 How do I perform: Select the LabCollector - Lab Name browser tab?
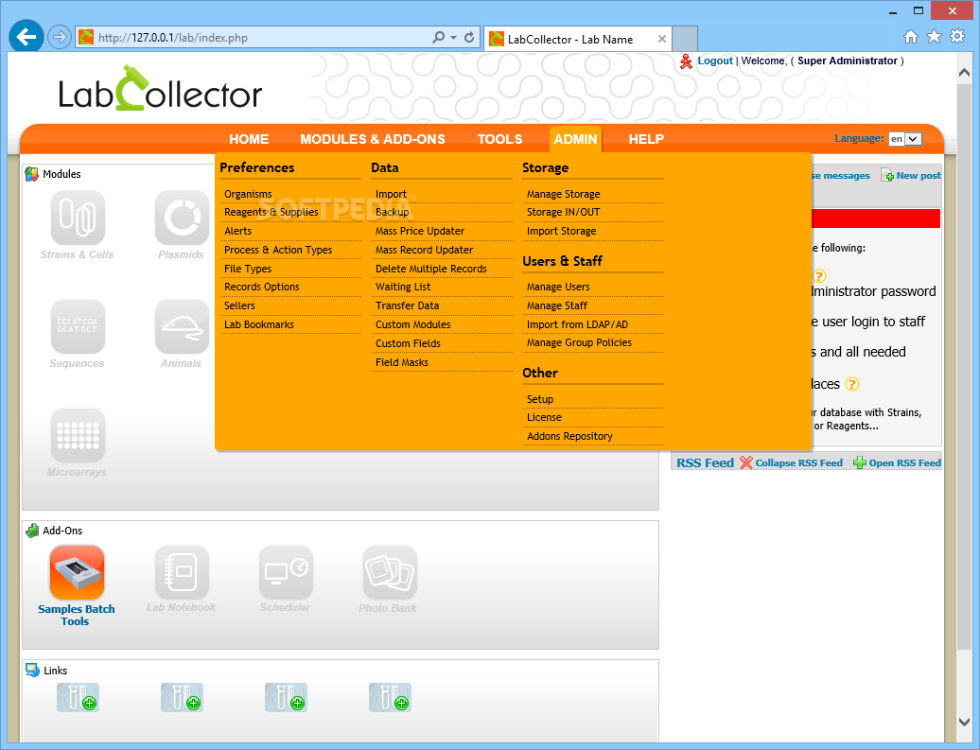tap(577, 40)
